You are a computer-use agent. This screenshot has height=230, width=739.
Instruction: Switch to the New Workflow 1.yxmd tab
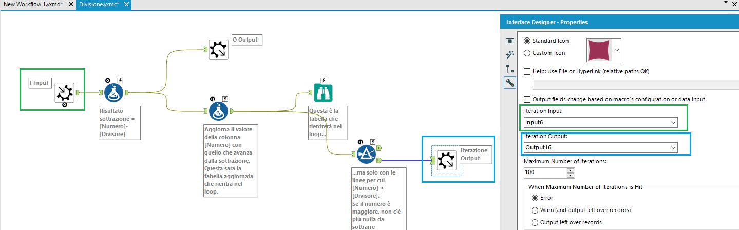click(x=33, y=4)
